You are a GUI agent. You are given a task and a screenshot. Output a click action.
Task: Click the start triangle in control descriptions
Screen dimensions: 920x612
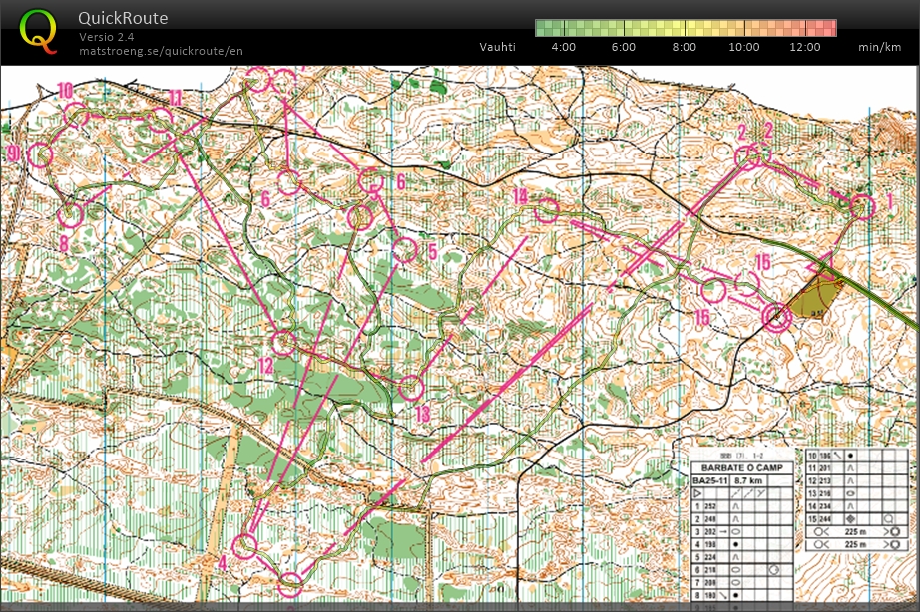697,493
